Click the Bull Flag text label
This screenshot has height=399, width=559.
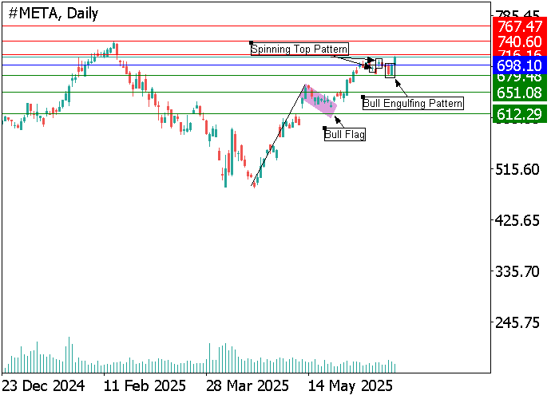tap(345, 135)
